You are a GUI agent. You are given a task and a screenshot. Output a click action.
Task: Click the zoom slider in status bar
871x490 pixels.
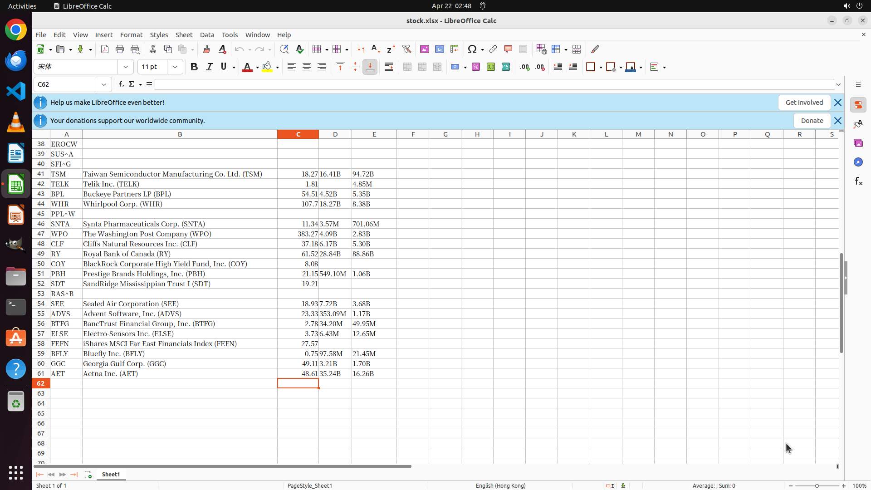(817, 485)
